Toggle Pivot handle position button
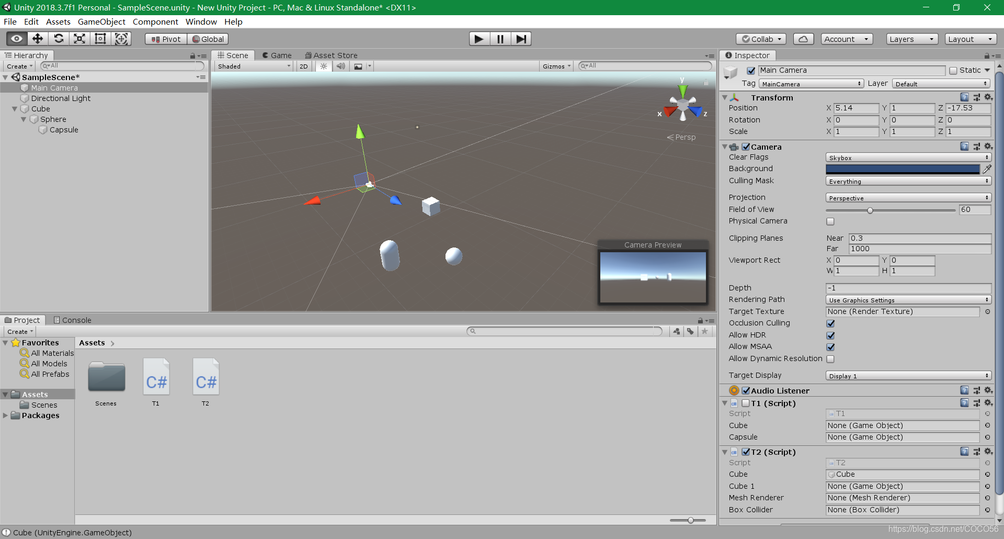 166,39
